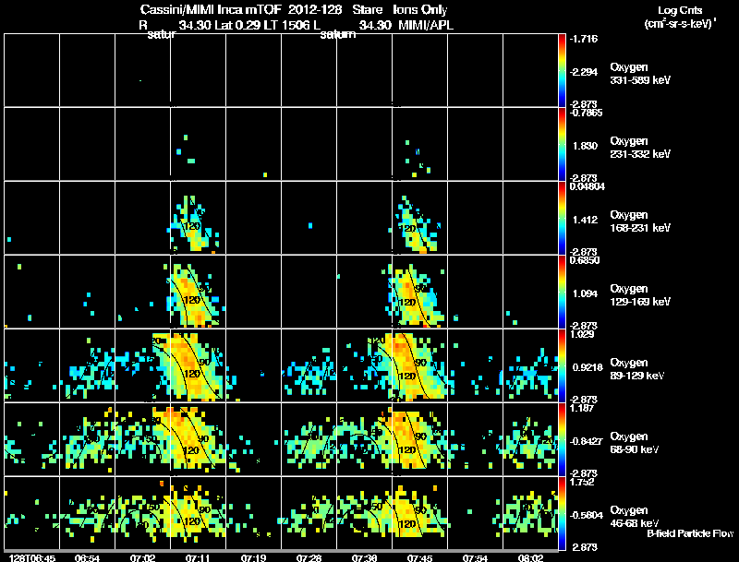Click the '1.187' colorbar value
Screen dimensions: 739x562
click(582, 408)
